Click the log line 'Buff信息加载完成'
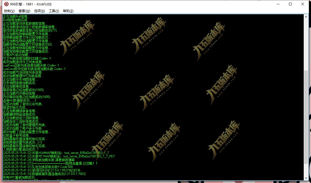The width and height of the screenshot is (311, 183). tap(15, 20)
